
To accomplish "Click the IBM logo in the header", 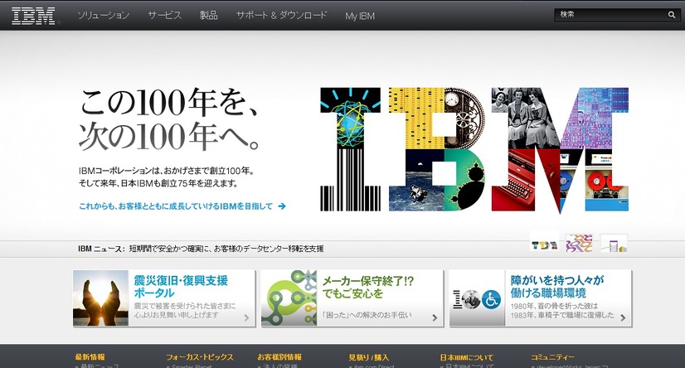I will pyautogui.click(x=34, y=16).
